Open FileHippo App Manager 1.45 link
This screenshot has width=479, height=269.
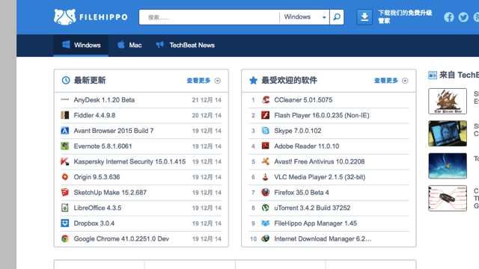click(x=316, y=223)
